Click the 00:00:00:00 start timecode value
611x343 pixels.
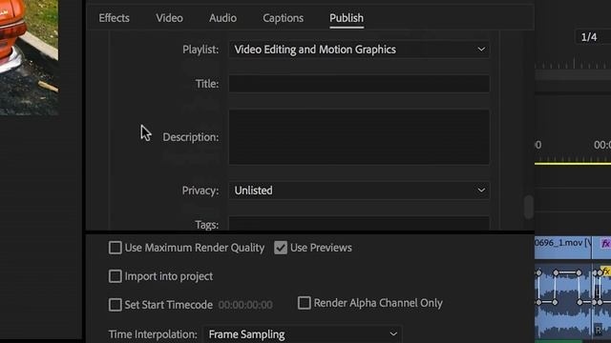tap(245, 305)
